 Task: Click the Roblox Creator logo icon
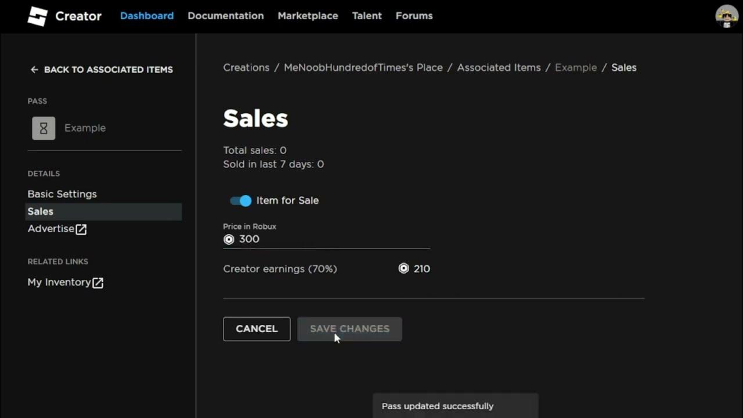(x=37, y=16)
